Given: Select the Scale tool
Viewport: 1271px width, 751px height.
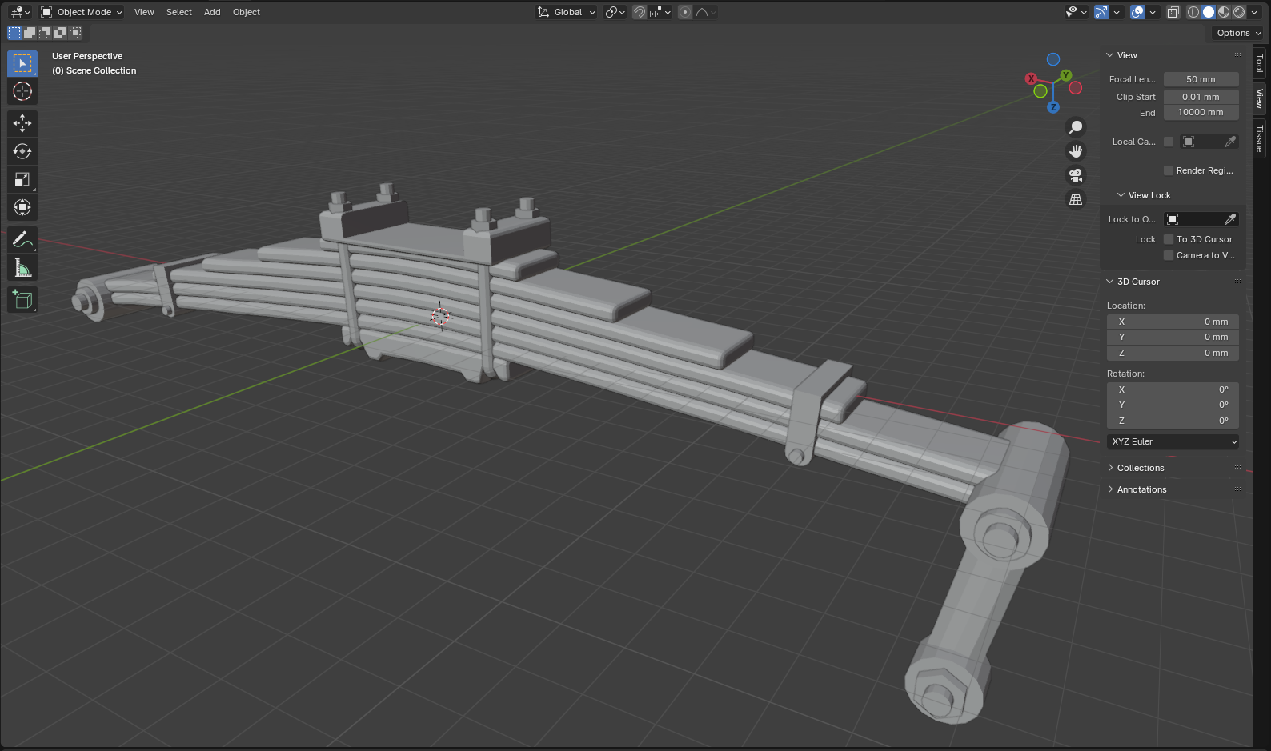Looking at the screenshot, I should click(x=22, y=180).
